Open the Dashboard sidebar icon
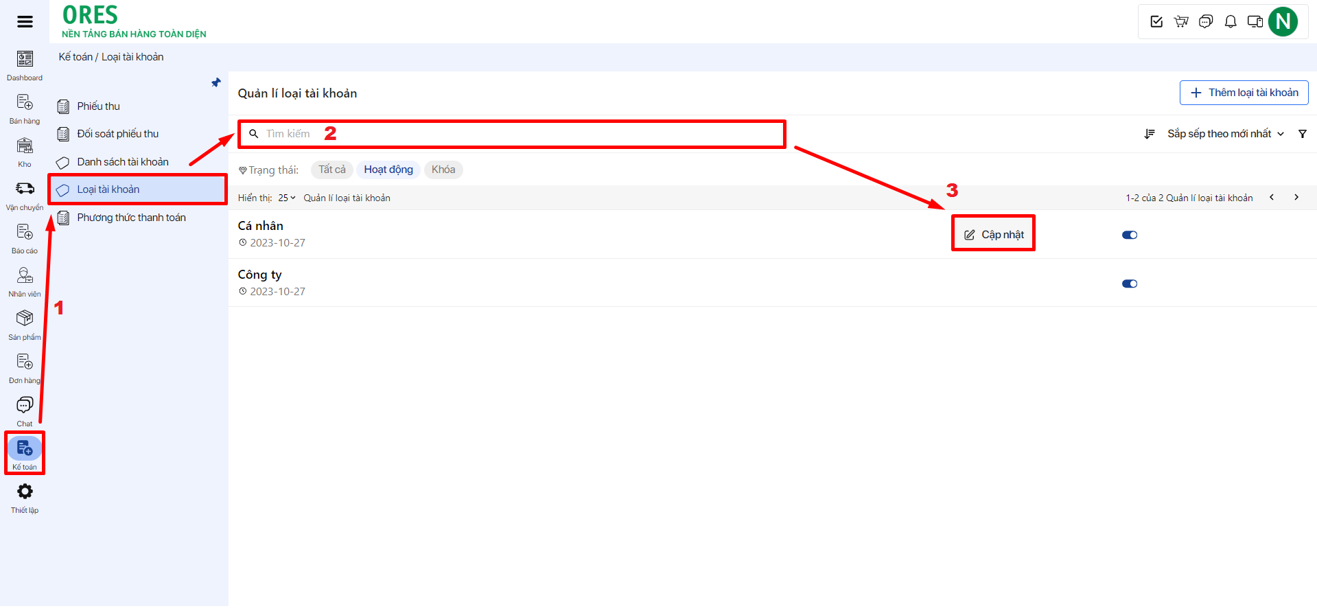This screenshot has height=611, width=1317. point(25,60)
